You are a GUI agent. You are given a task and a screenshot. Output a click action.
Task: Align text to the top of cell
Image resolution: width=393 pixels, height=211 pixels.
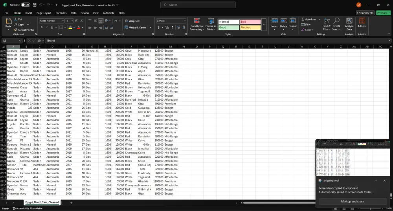[x=90, y=21]
